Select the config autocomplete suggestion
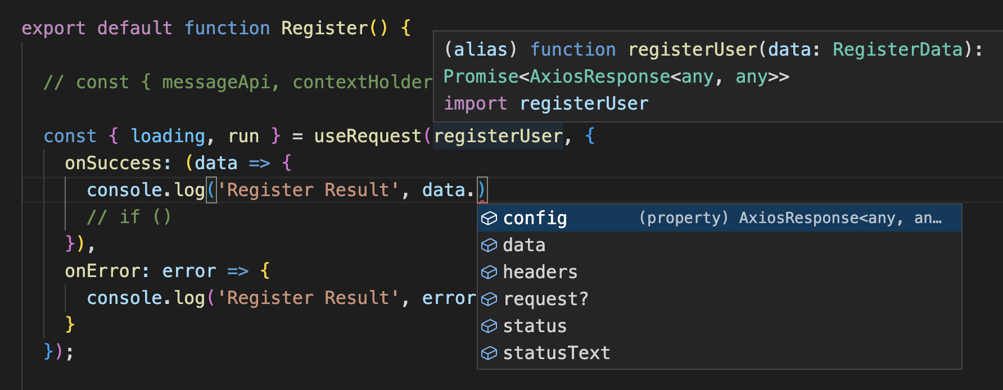This screenshot has width=1003, height=390. point(535,218)
